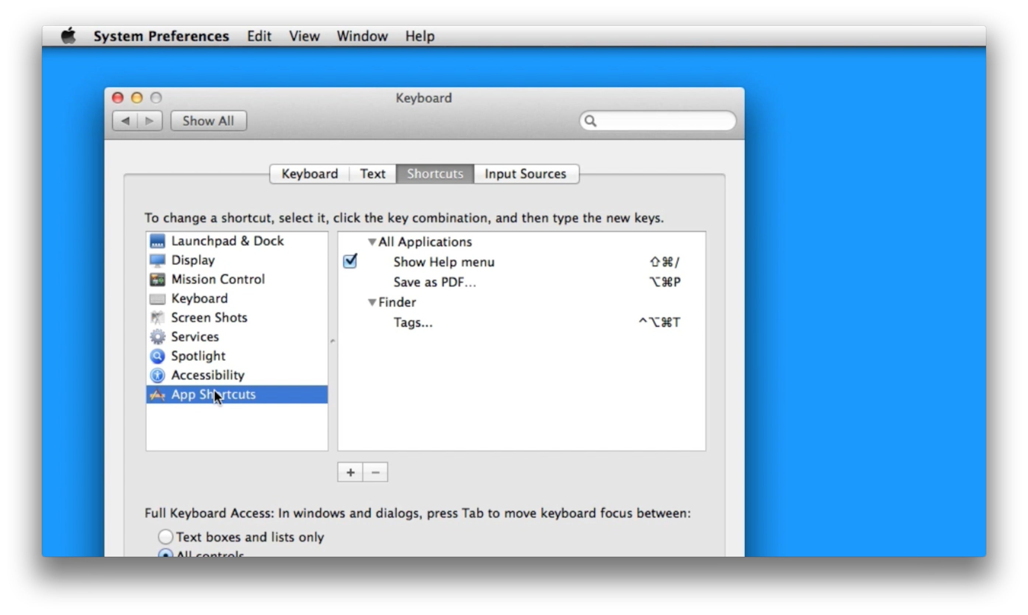Click the Show All button
Viewport: 1028px width, 615px height.
pos(208,121)
